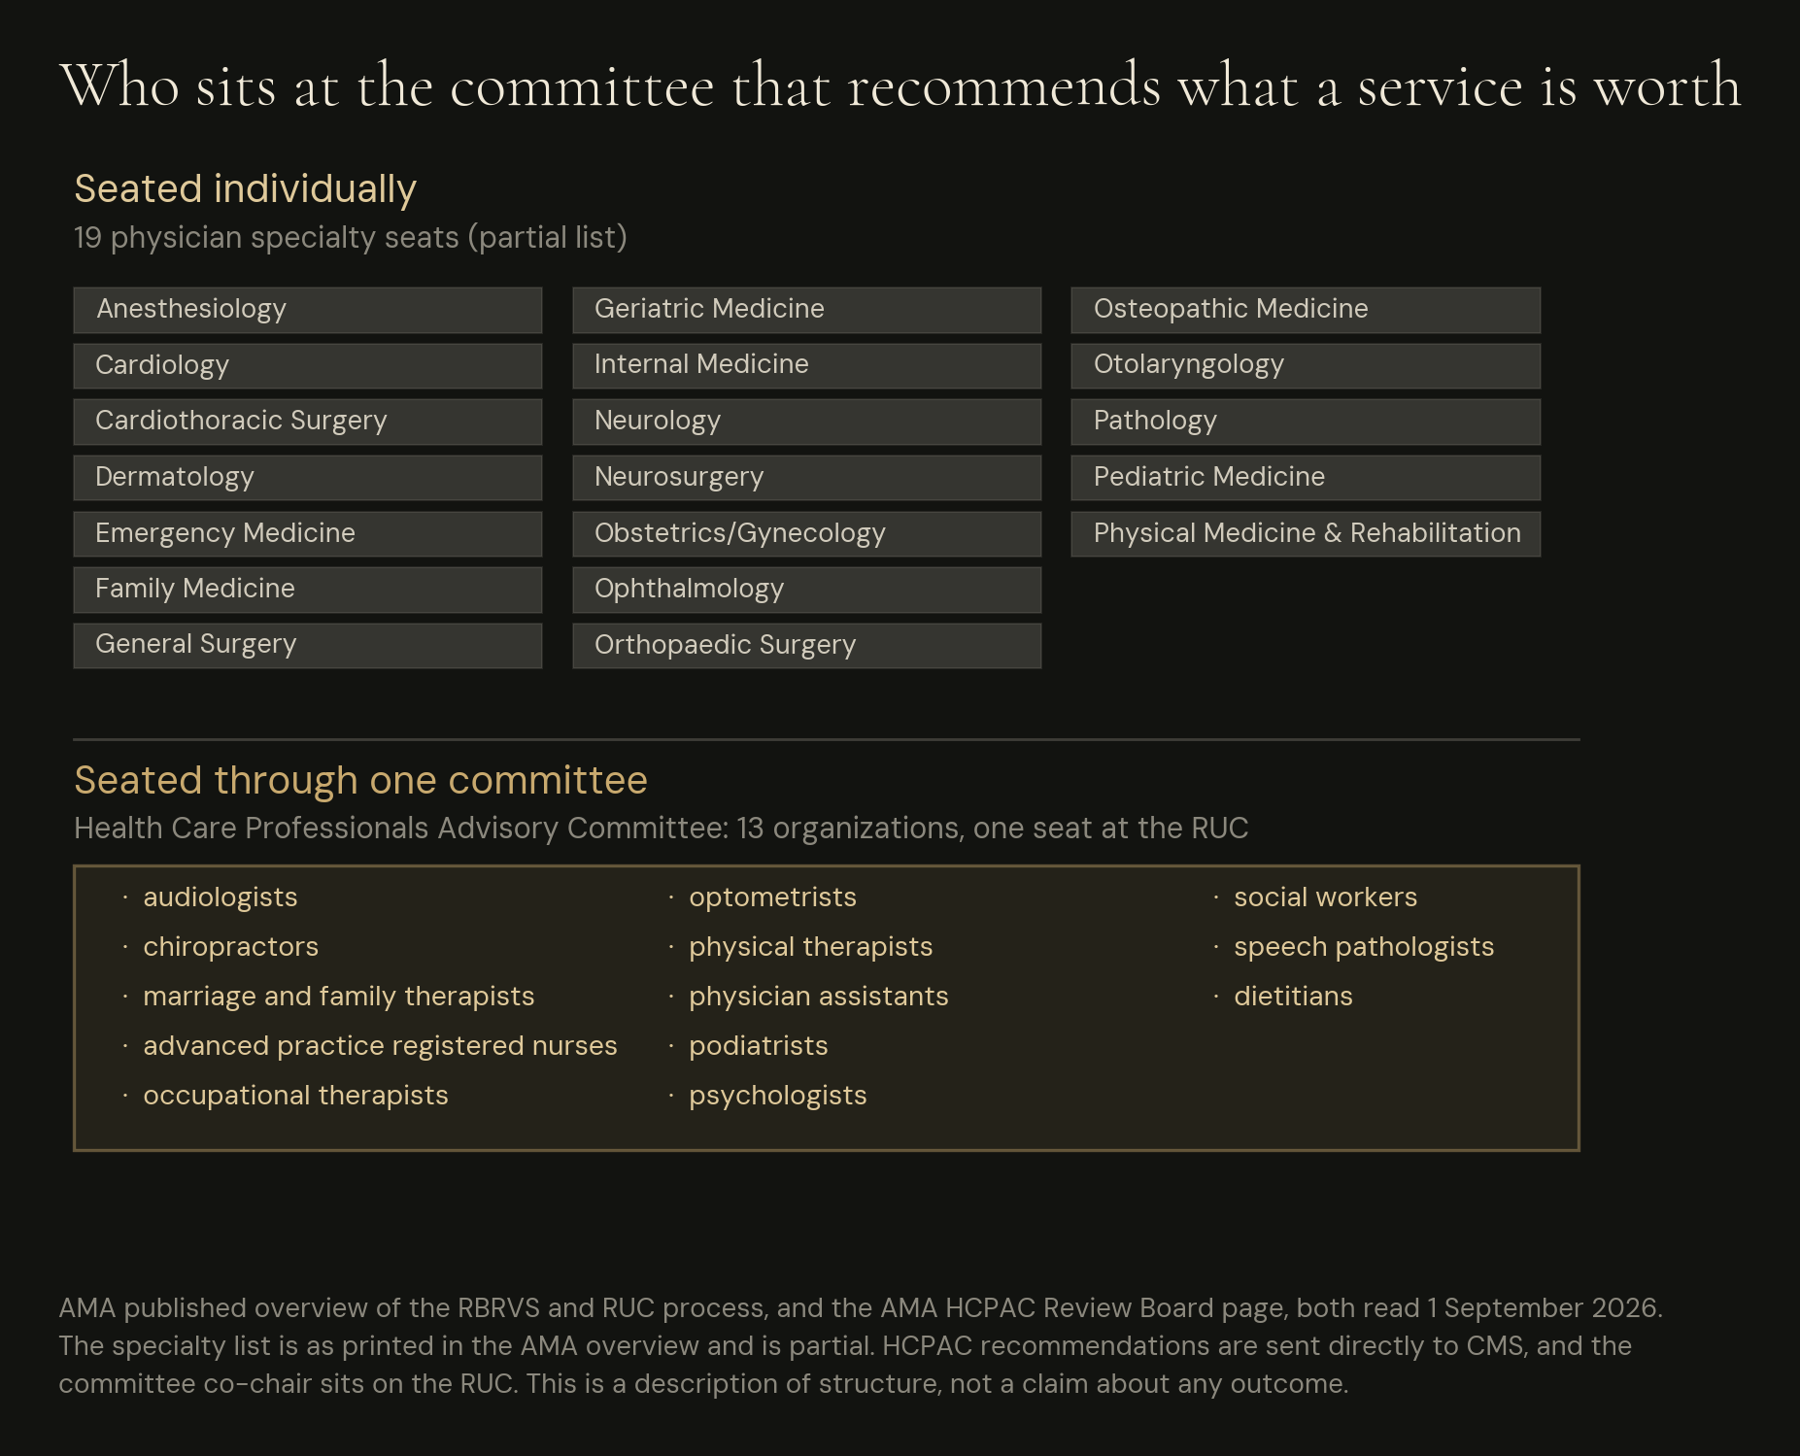This screenshot has height=1456, width=1800.
Task: Select the audiologists list item
Action: 220,897
